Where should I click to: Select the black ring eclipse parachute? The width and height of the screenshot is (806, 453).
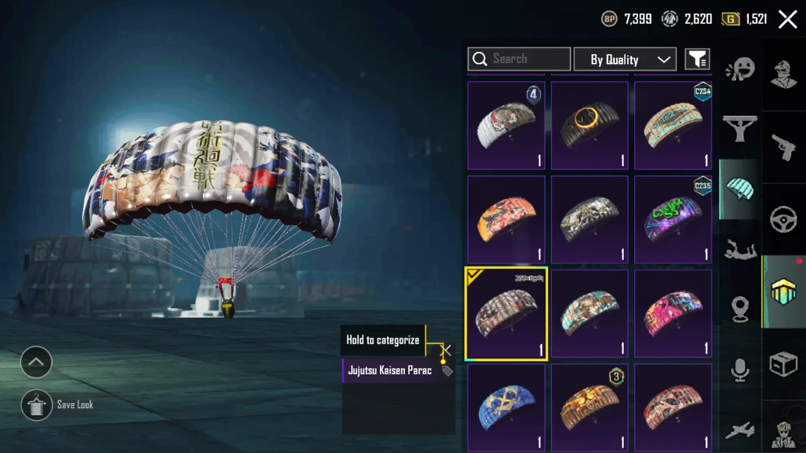click(x=589, y=126)
